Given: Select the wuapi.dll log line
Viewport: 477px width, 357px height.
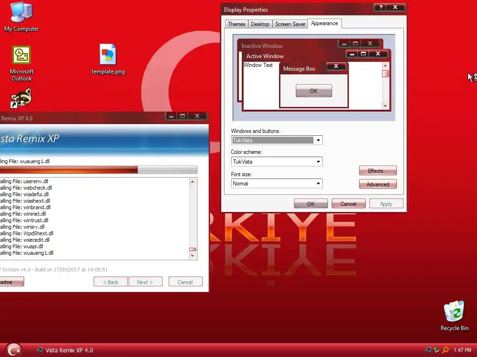Looking at the screenshot, I should pos(21,246).
